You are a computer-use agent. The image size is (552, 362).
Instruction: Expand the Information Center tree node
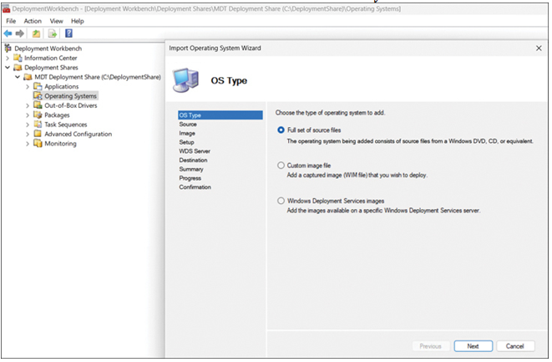tap(8, 58)
